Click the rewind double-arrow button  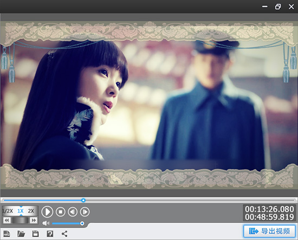pyautogui.click(x=7, y=220)
